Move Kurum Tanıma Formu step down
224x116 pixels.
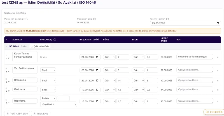[x=9, y=58]
